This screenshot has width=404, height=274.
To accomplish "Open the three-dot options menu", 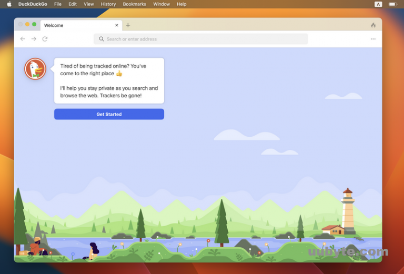I will [x=373, y=39].
